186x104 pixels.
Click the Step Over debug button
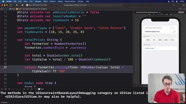click(13, 89)
